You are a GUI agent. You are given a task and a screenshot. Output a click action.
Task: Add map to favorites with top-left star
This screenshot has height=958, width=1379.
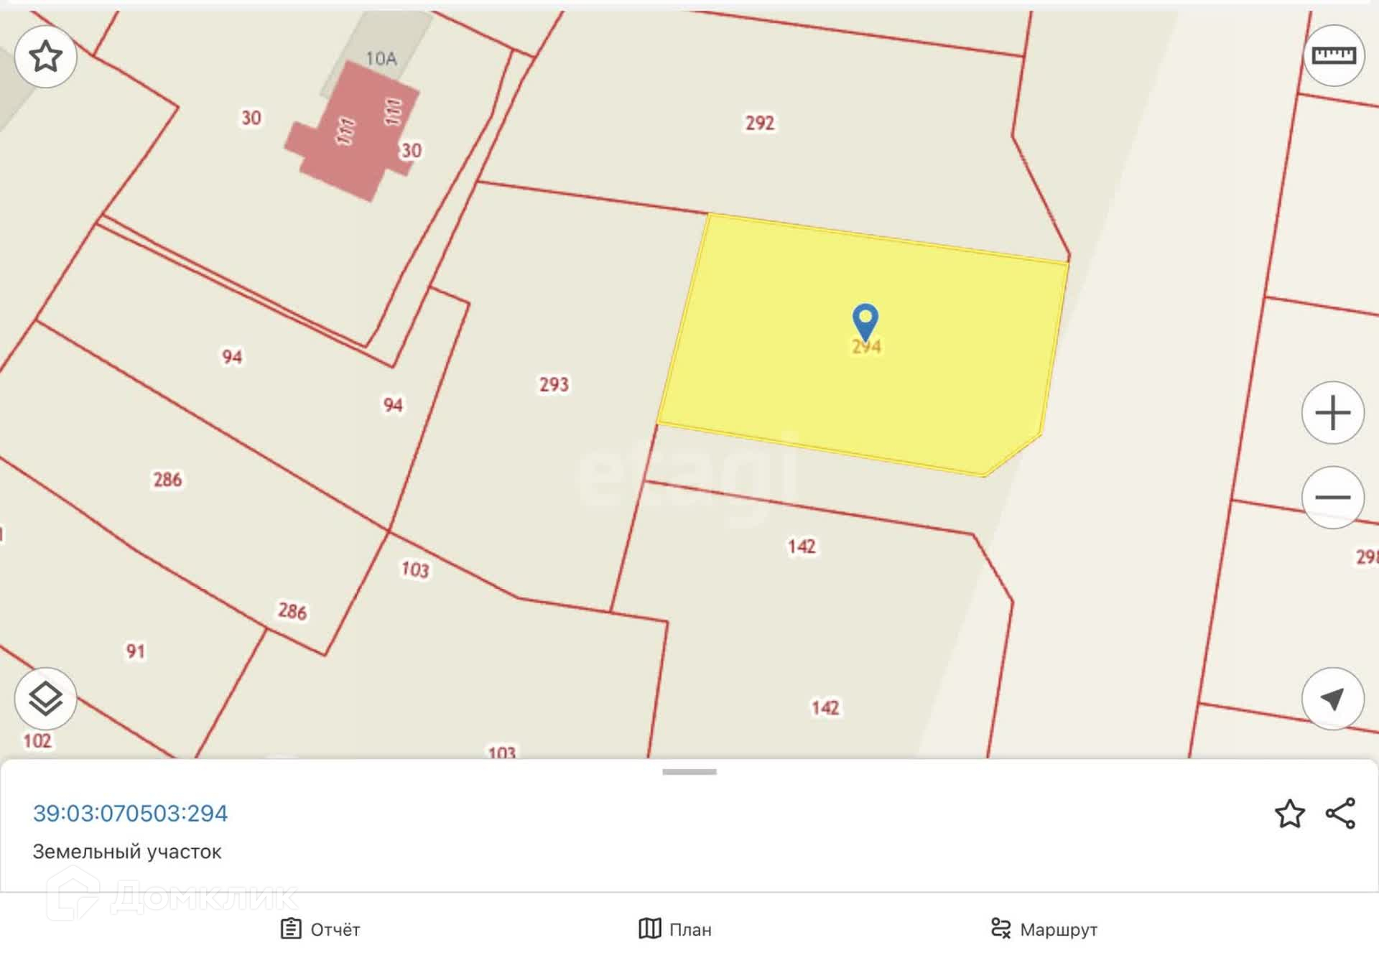[45, 56]
